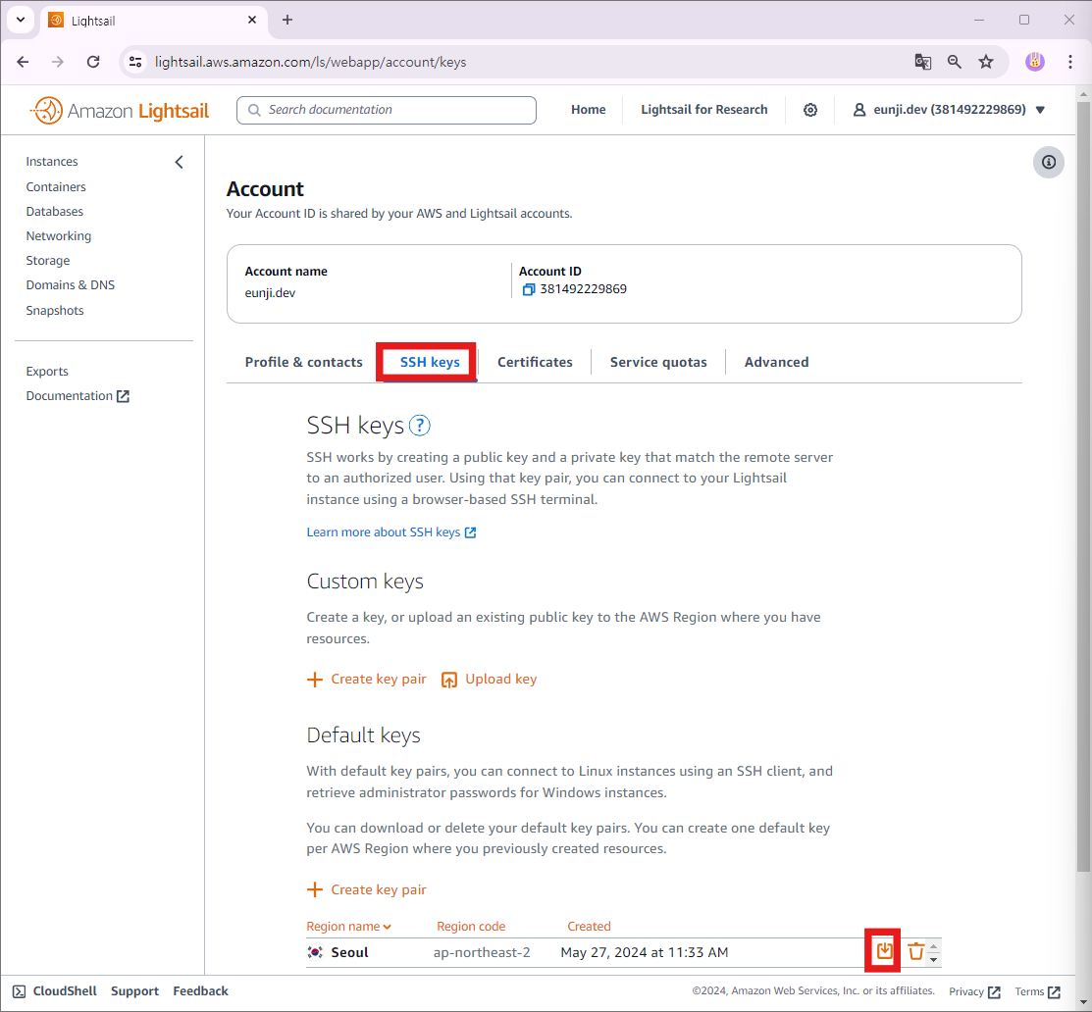Click the Created column header
The width and height of the screenshot is (1092, 1012).
coord(589,927)
